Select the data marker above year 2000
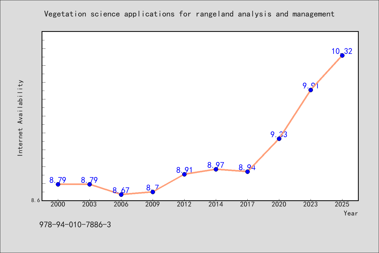Viewport: 379px width, 253px height. pyautogui.click(x=58, y=184)
